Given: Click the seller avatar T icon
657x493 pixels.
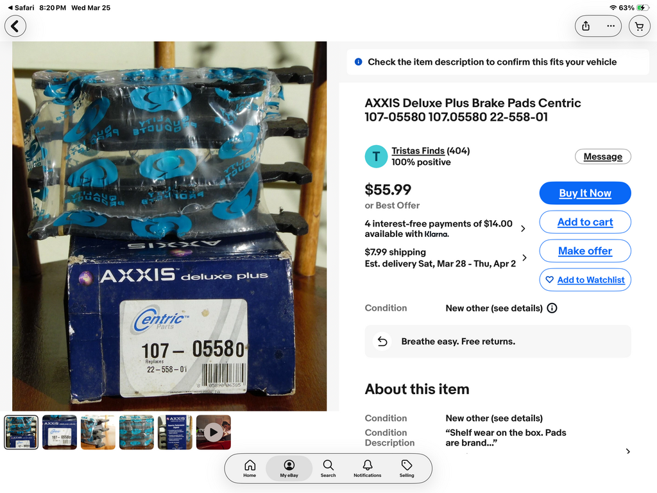Looking at the screenshot, I should click(x=376, y=157).
